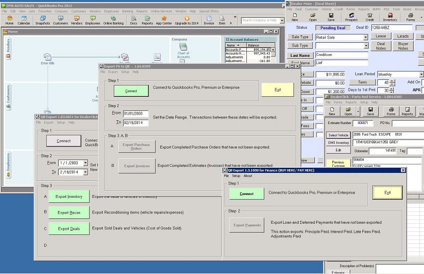Open Credit icon in Dealer-Mate toolbar
This screenshot has width=424, height=274.
pos(370,17)
